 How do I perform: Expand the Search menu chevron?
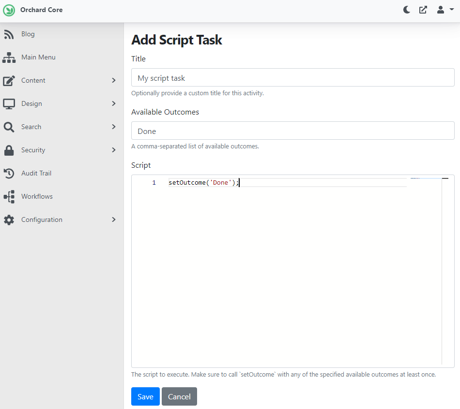click(x=114, y=127)
